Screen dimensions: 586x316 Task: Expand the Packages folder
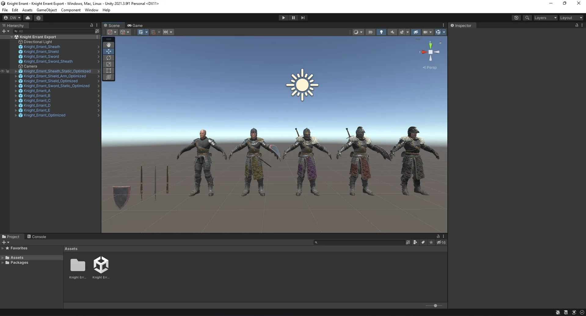(3, 263)
